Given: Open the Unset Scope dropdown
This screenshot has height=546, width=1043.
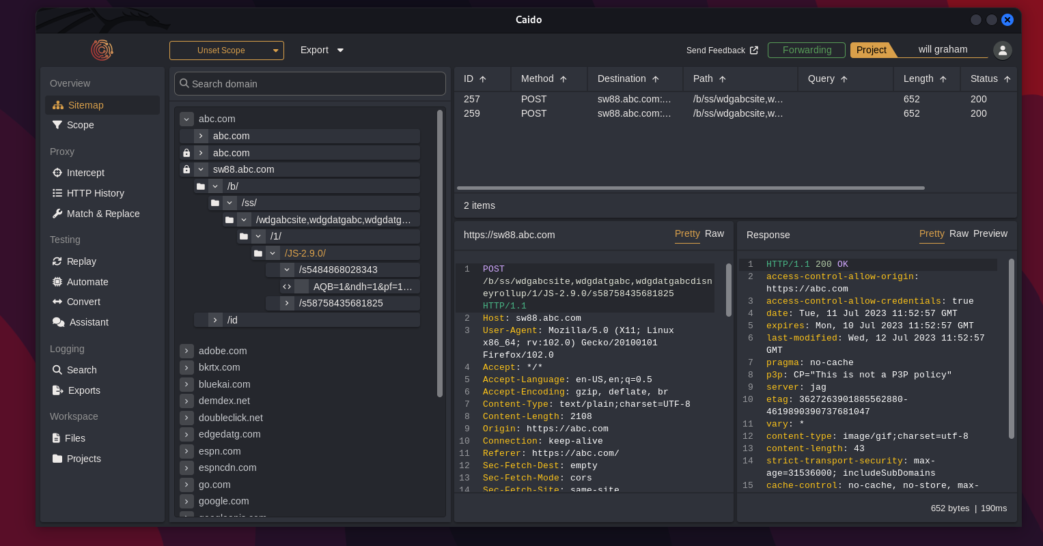Looking at the screenshot, I should tap(227, 51).
